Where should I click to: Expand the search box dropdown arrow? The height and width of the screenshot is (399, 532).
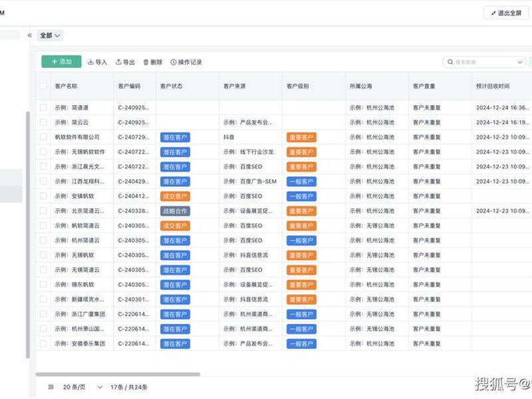coord(519,62)
